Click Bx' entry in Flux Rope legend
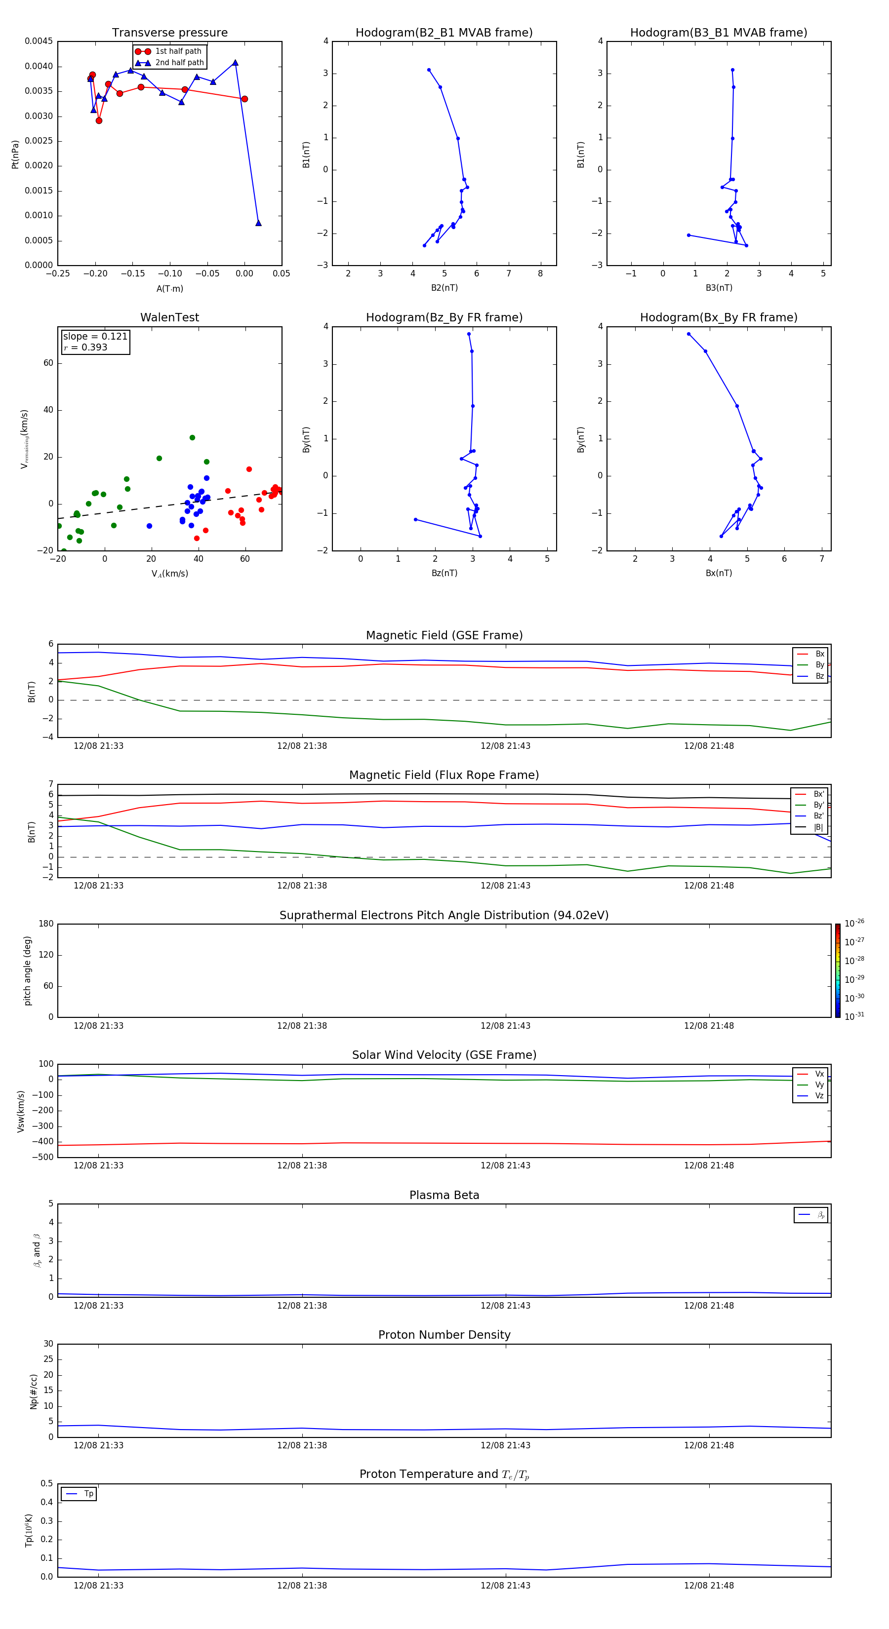This screenshot has height=1629, width=889. point(809,794)
